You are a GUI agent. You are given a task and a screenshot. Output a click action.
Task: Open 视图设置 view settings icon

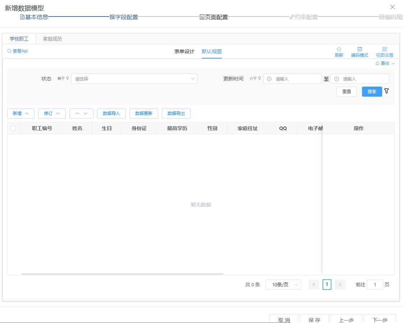pyautogui.click(x=384, y=50)
